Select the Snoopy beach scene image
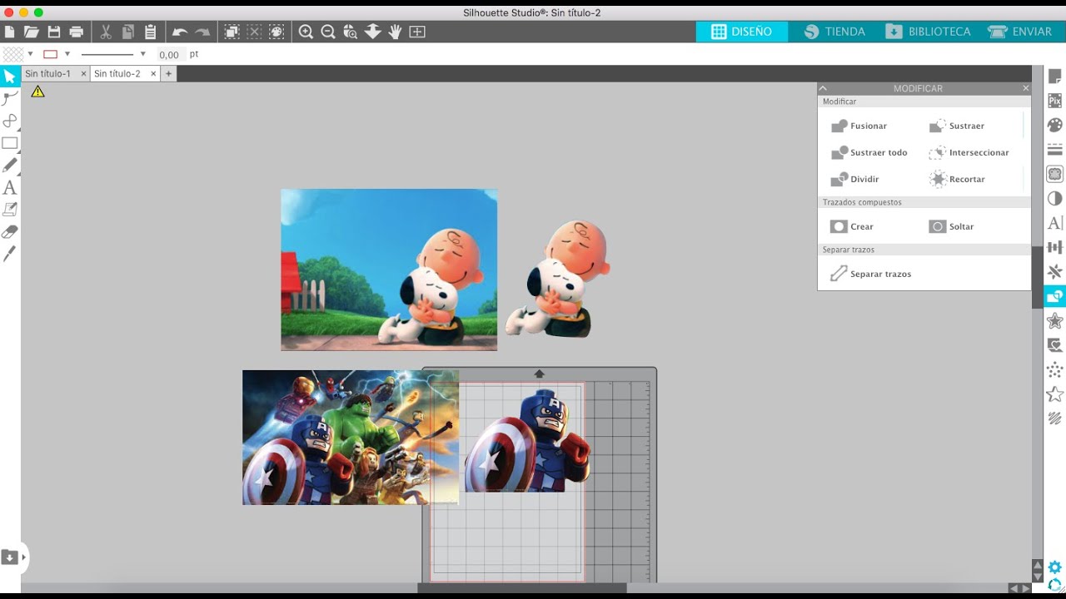This screenshot has width=1066, height=599. pos(389,270)
